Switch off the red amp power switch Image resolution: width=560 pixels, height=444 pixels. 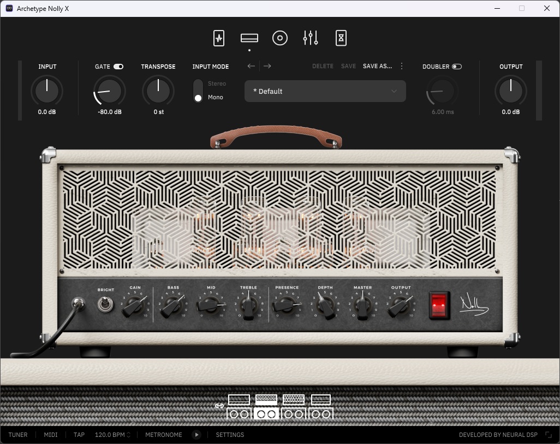coord(439,305)
